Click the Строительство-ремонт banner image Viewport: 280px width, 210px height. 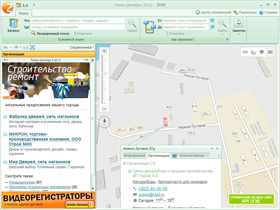pos(46,81)
